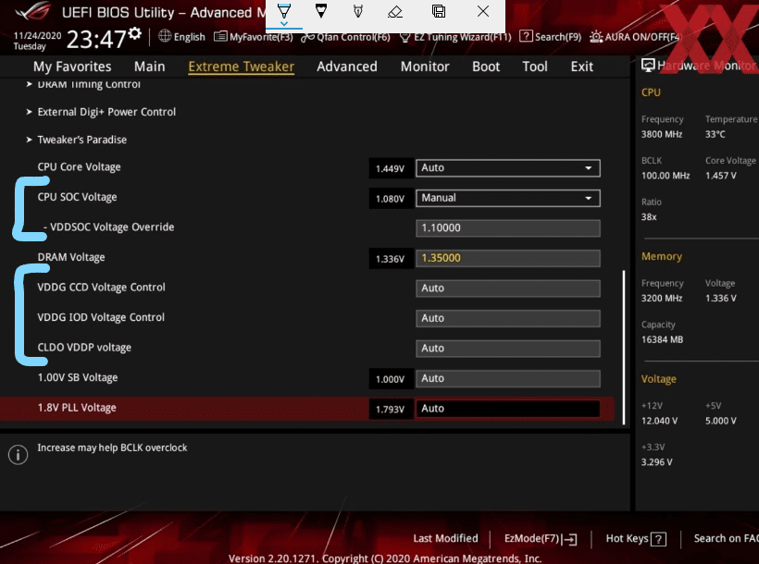The width and height of the screenshot is (759, 564).
Task: Switch to EzMode(F7)
Action: 541,538
